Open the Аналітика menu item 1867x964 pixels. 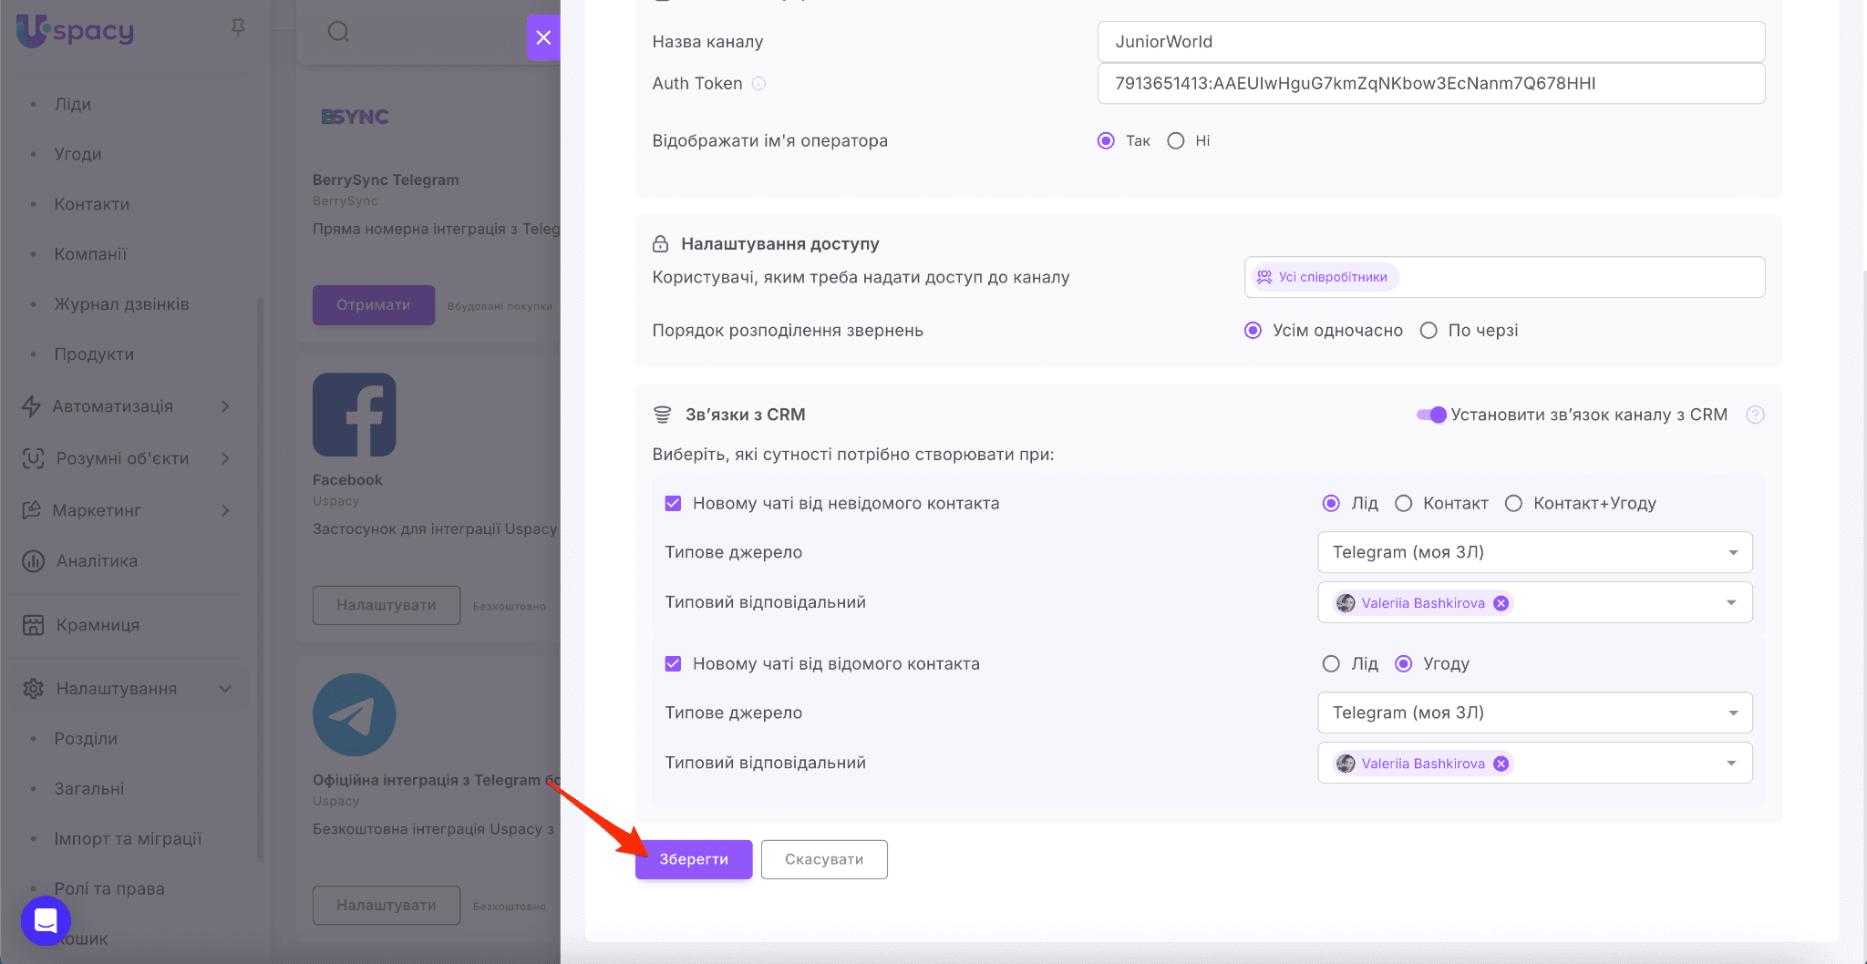coord(97,561)
